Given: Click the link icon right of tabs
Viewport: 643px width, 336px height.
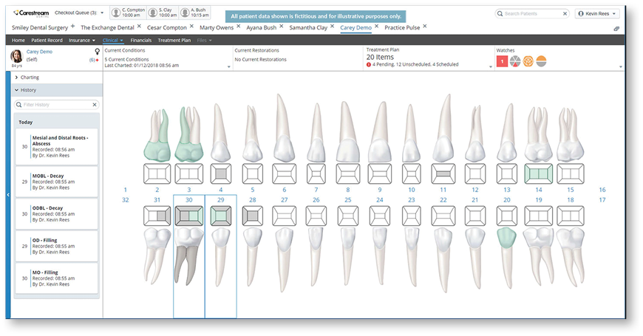Looking at the screenshot, I should tap(616, 28).
